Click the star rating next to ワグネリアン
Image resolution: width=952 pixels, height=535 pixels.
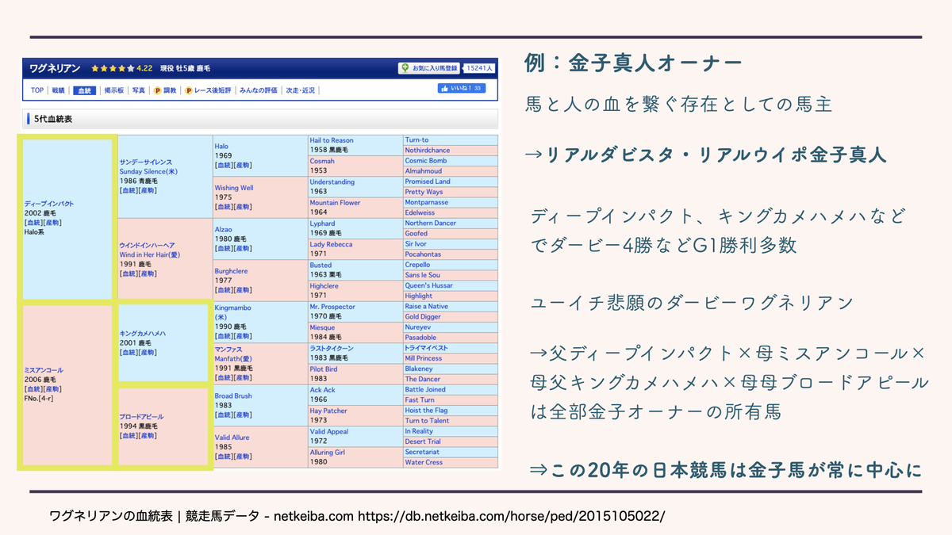[113, 69]
